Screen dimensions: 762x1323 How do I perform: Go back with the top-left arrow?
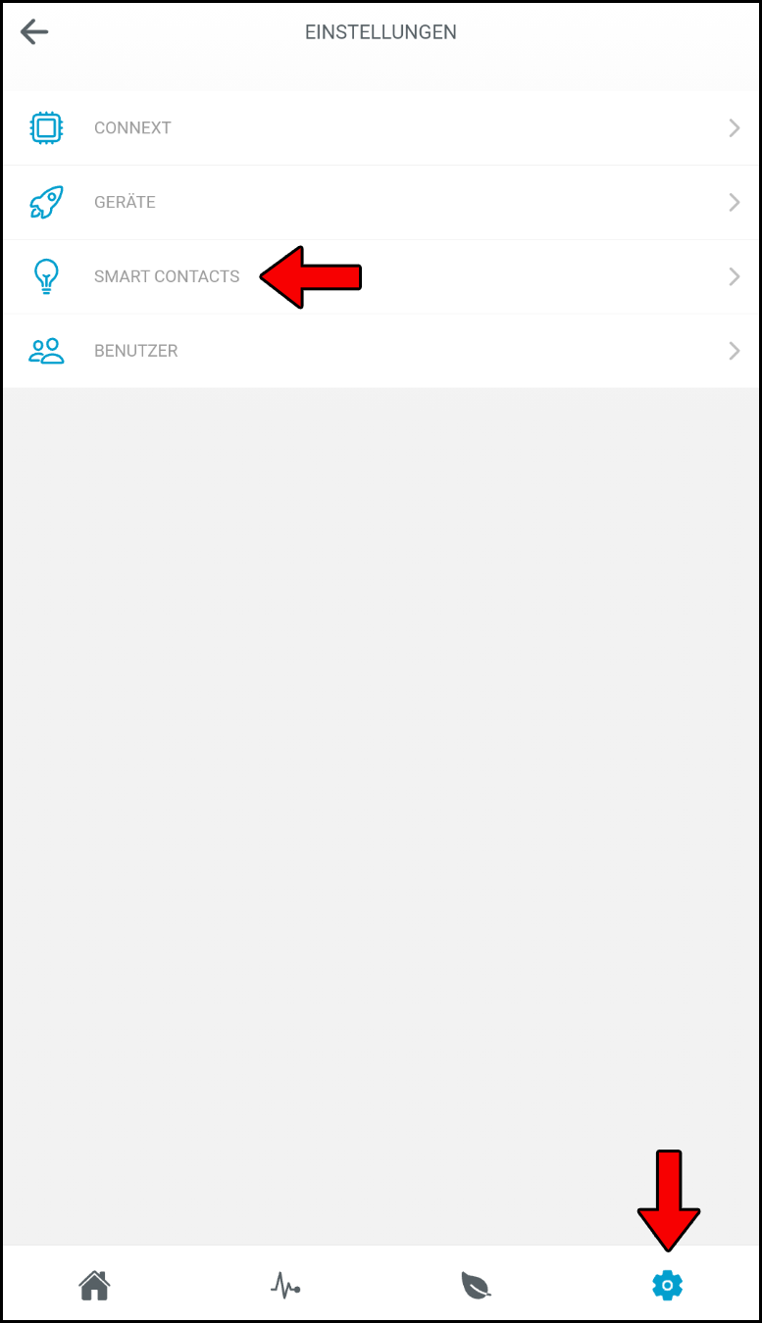click(34, 31)
